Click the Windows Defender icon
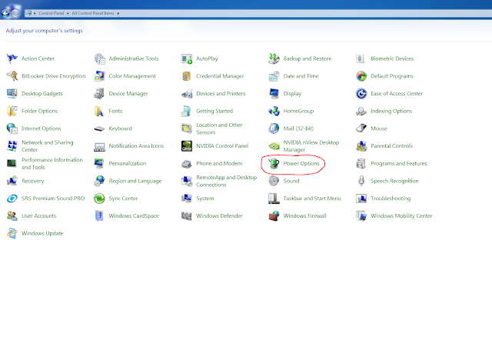Viewport: 492px width, 347px height. 187,216
